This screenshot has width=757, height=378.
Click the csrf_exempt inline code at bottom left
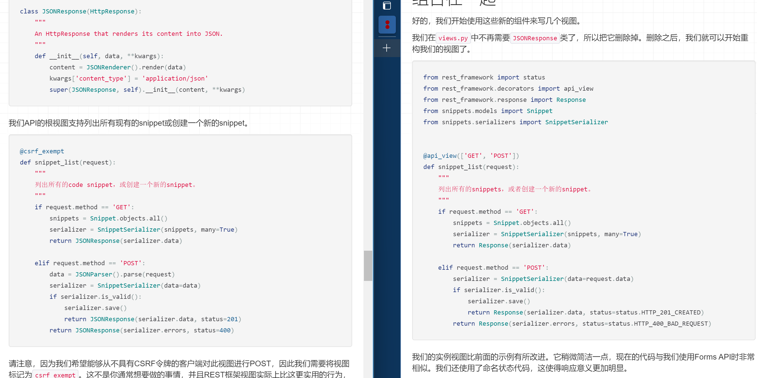[x=55, y=375]
